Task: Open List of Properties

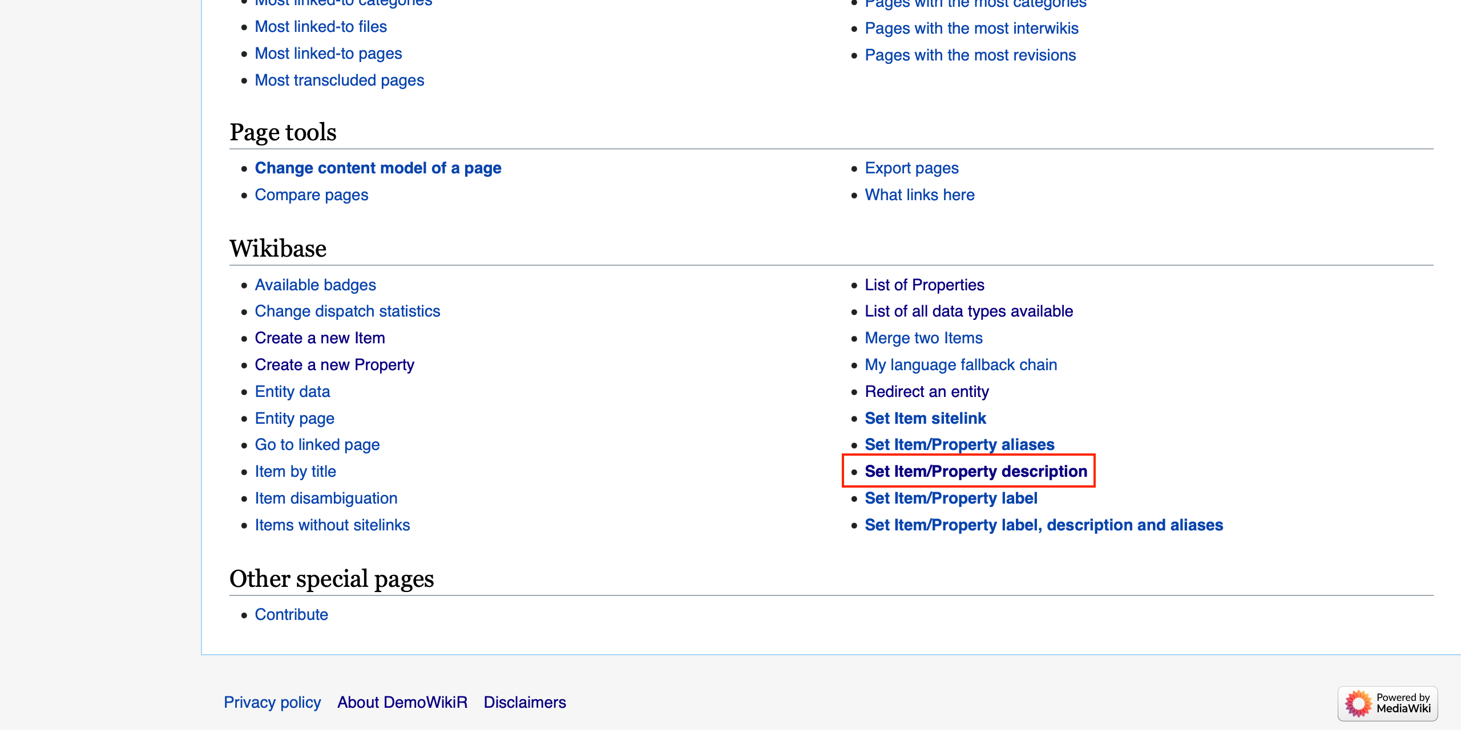Action: 924,285
